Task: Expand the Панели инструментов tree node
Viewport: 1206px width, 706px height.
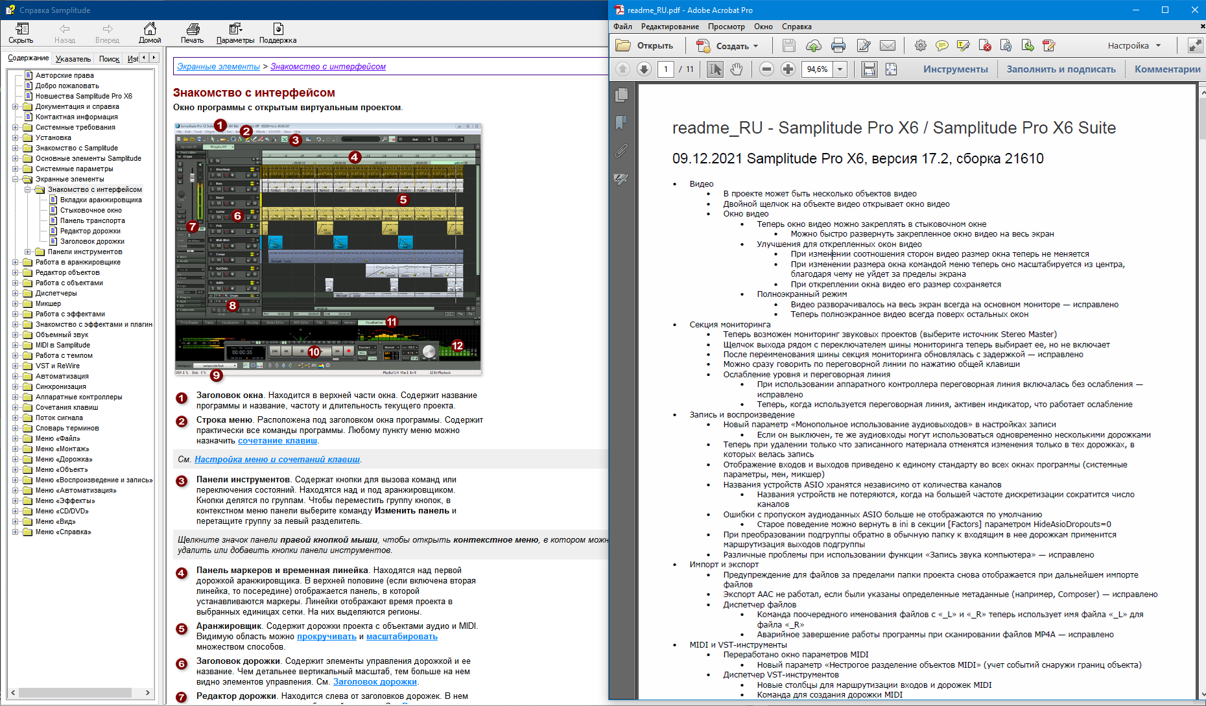Action: (27, 252)
